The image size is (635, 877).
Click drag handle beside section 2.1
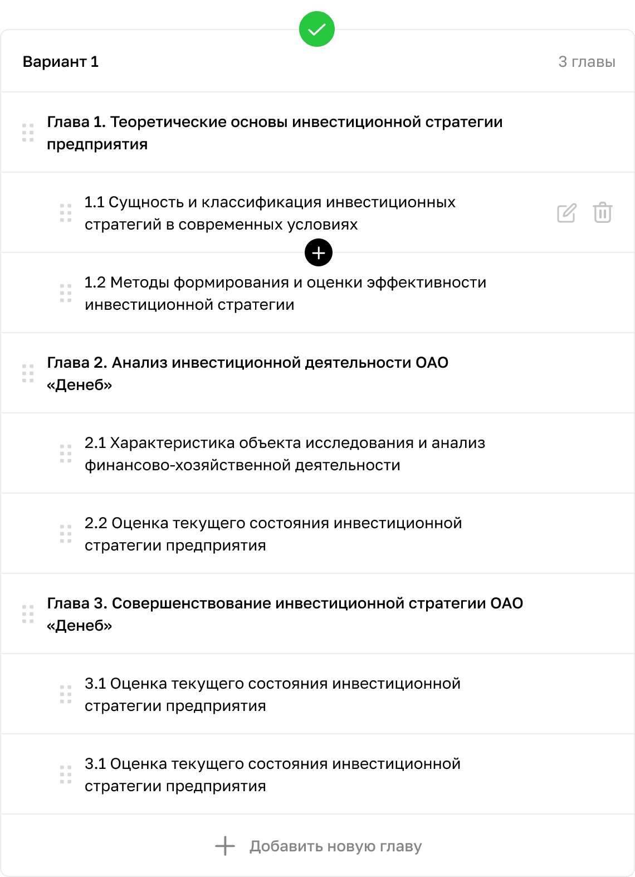66,454
